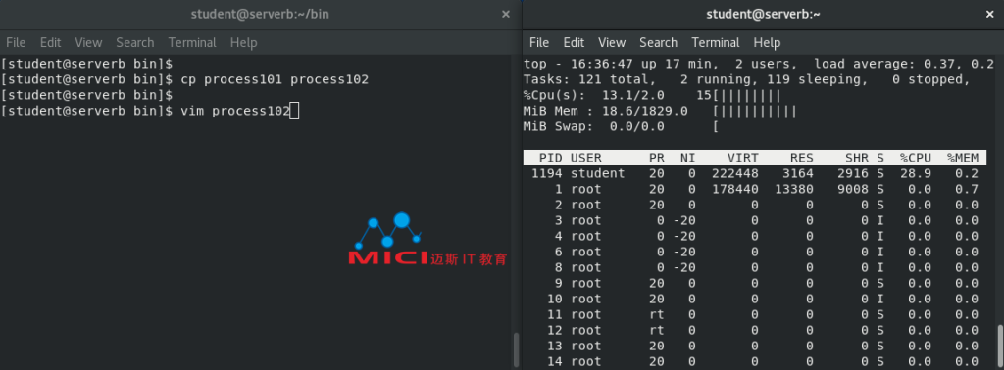
Task: Click scrollbar of right top terminal
Action: click(1001, 346)
